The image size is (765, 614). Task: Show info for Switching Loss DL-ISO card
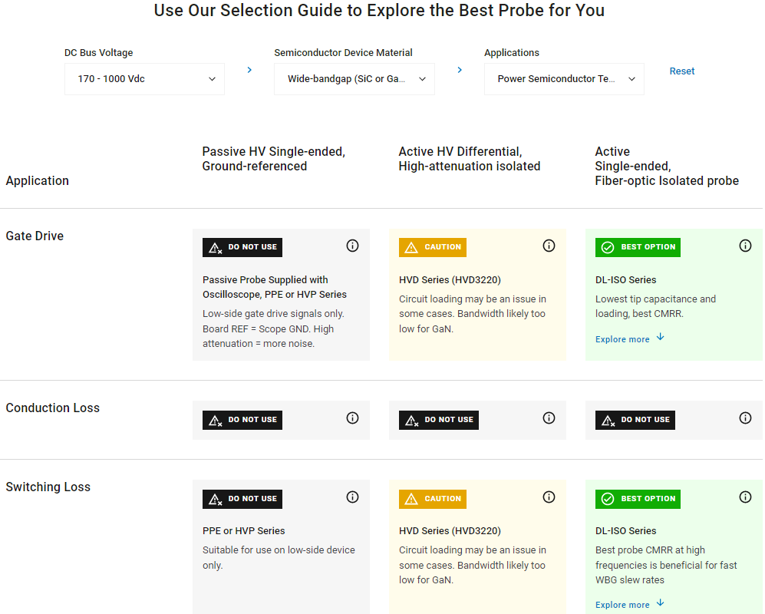(745, 497)
